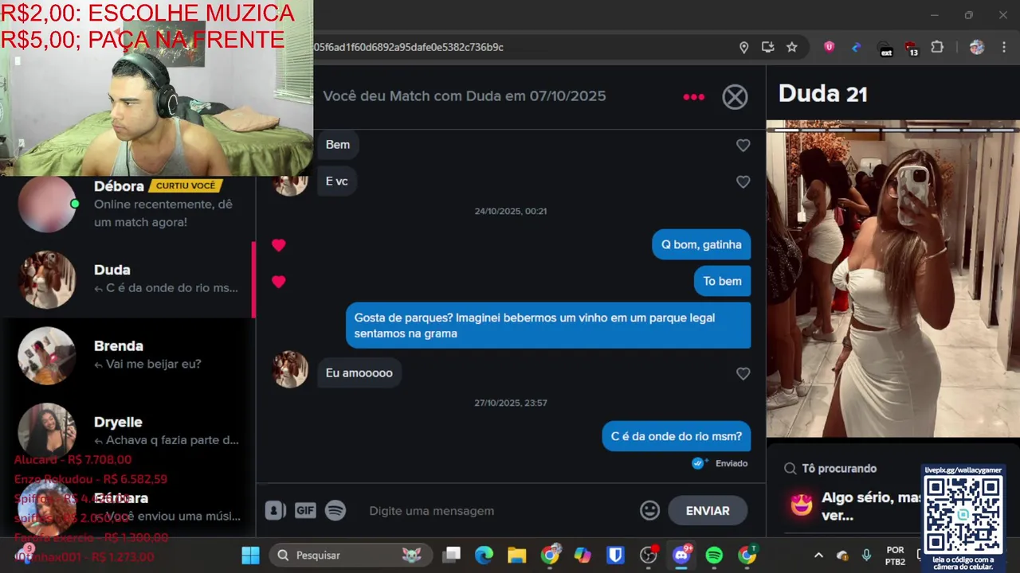Open the extension icon labeled 'ext'
The image size is (1020, 573).
[885, 48]
